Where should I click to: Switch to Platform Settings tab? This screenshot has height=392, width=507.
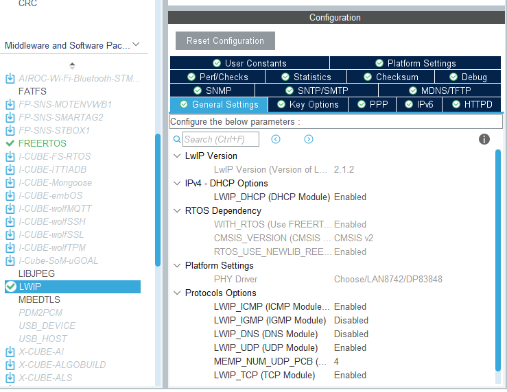(x=416, y=63)
